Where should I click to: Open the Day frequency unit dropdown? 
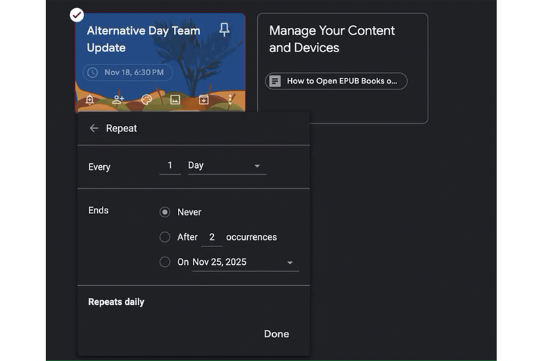226,166
